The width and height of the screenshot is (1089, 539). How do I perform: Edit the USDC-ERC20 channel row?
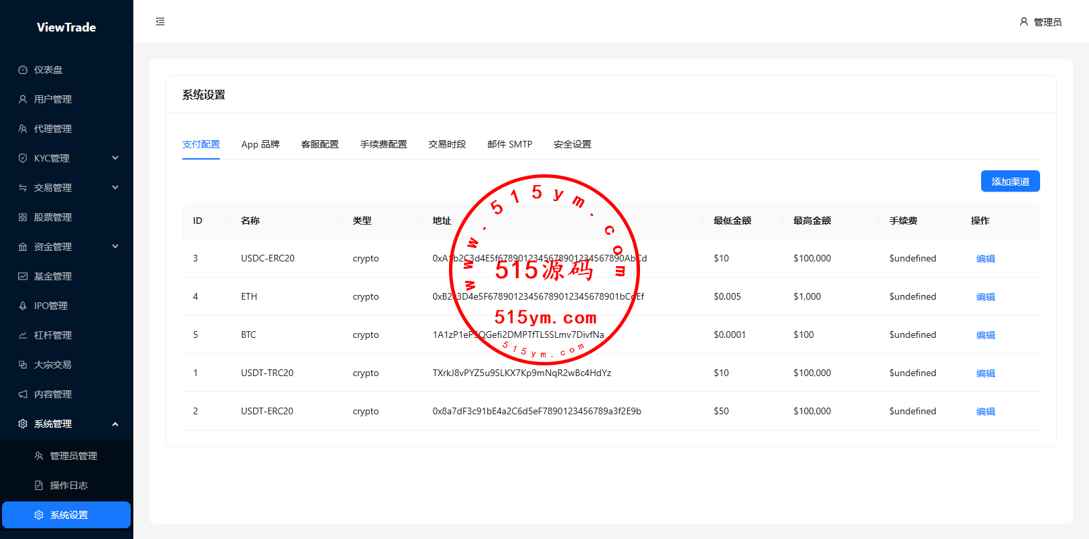click(986, 259)
